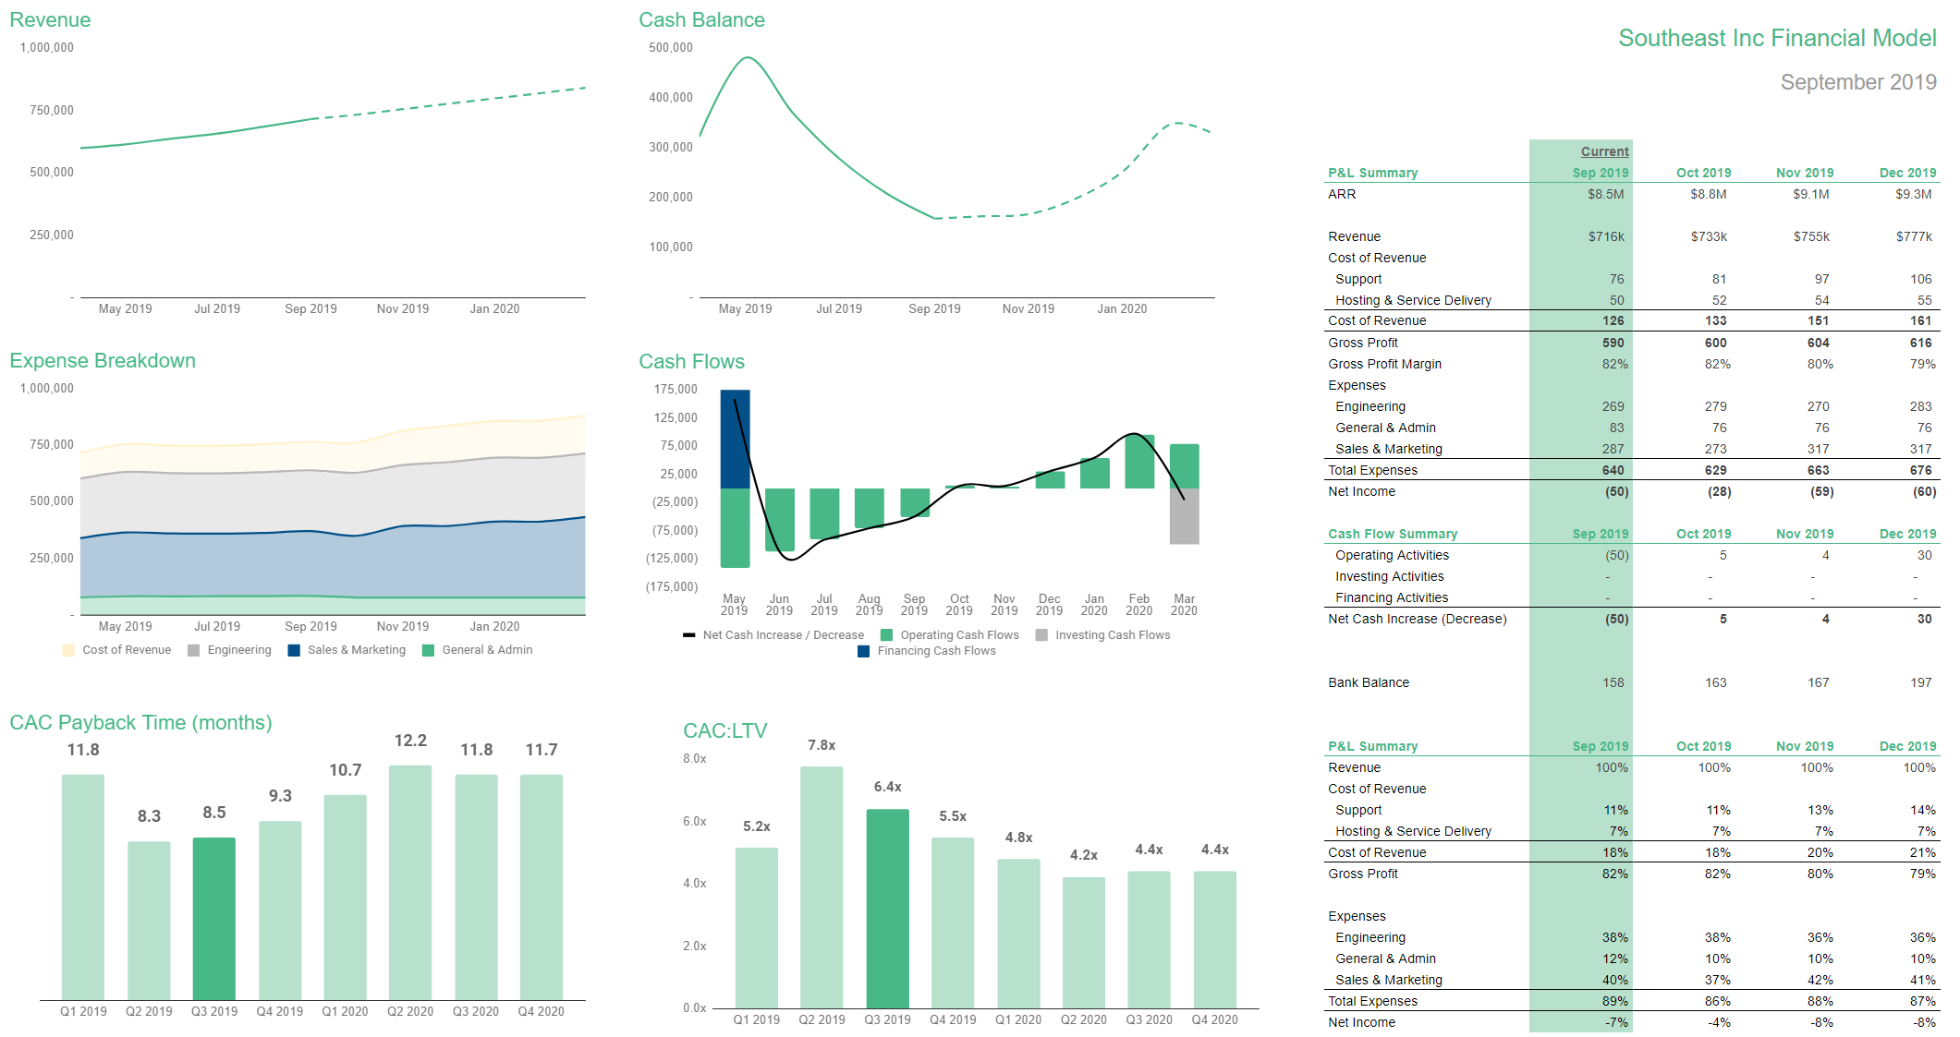Viewport: 1960px width, 1037px height.
Task: Click the Investing Cash Flows legend marker
Action: coord(1041,635)
